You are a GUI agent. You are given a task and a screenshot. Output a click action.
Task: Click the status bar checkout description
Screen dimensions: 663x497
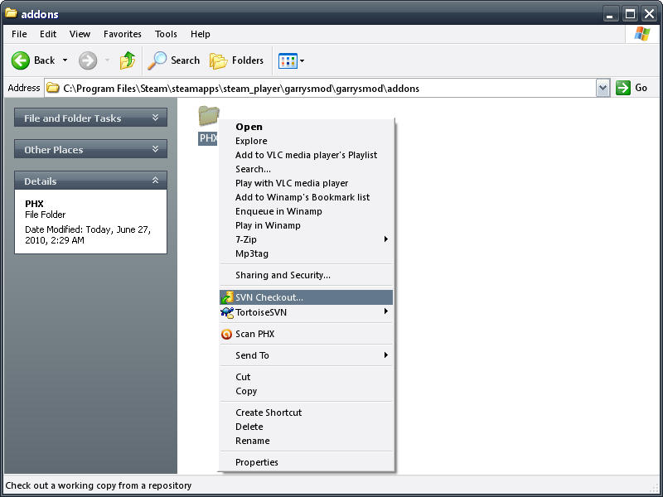99,485
